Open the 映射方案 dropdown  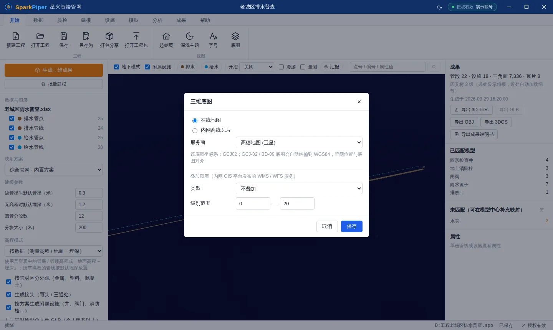click(54, 170)
